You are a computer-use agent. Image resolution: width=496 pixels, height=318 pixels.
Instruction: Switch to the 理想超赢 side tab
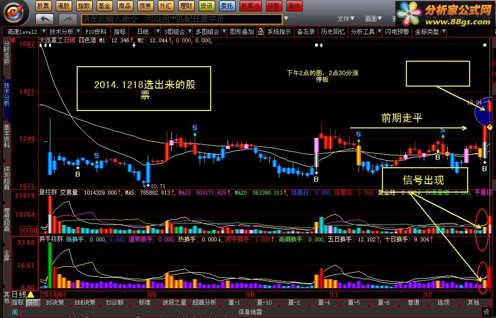click(6, 219)
